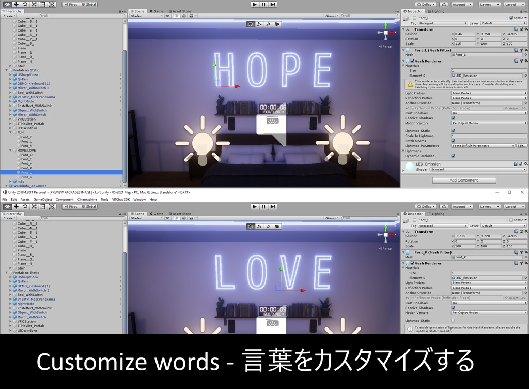The height and width of the screenshot is (389, 529).
Task: Click Play button in the bottom window
Action: point(255,207)
